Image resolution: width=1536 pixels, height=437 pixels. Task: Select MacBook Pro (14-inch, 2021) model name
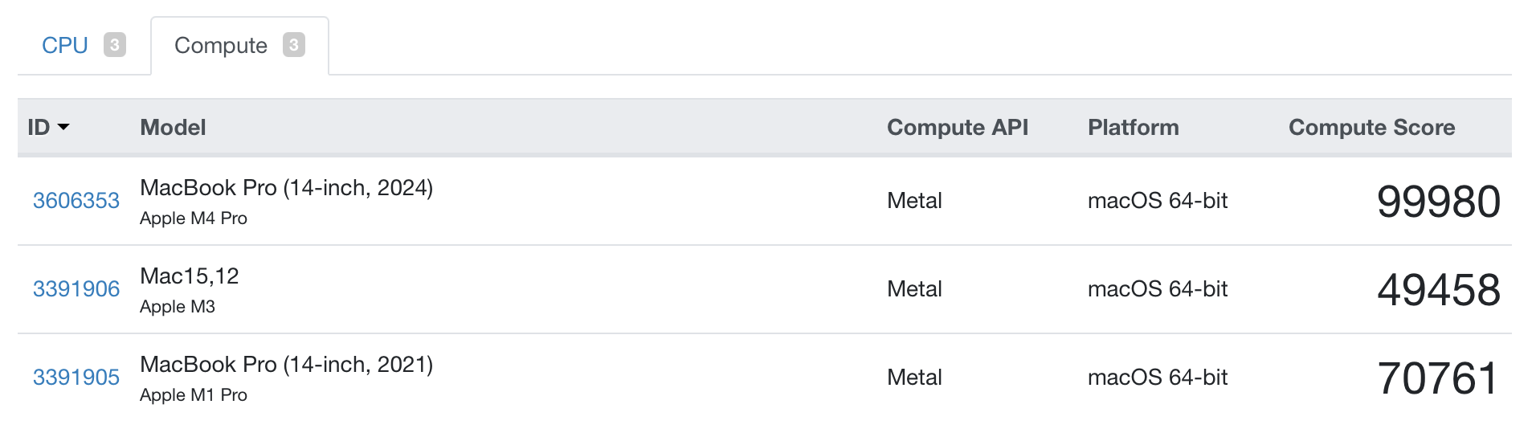pyautogui.click(x=287, y=365)
